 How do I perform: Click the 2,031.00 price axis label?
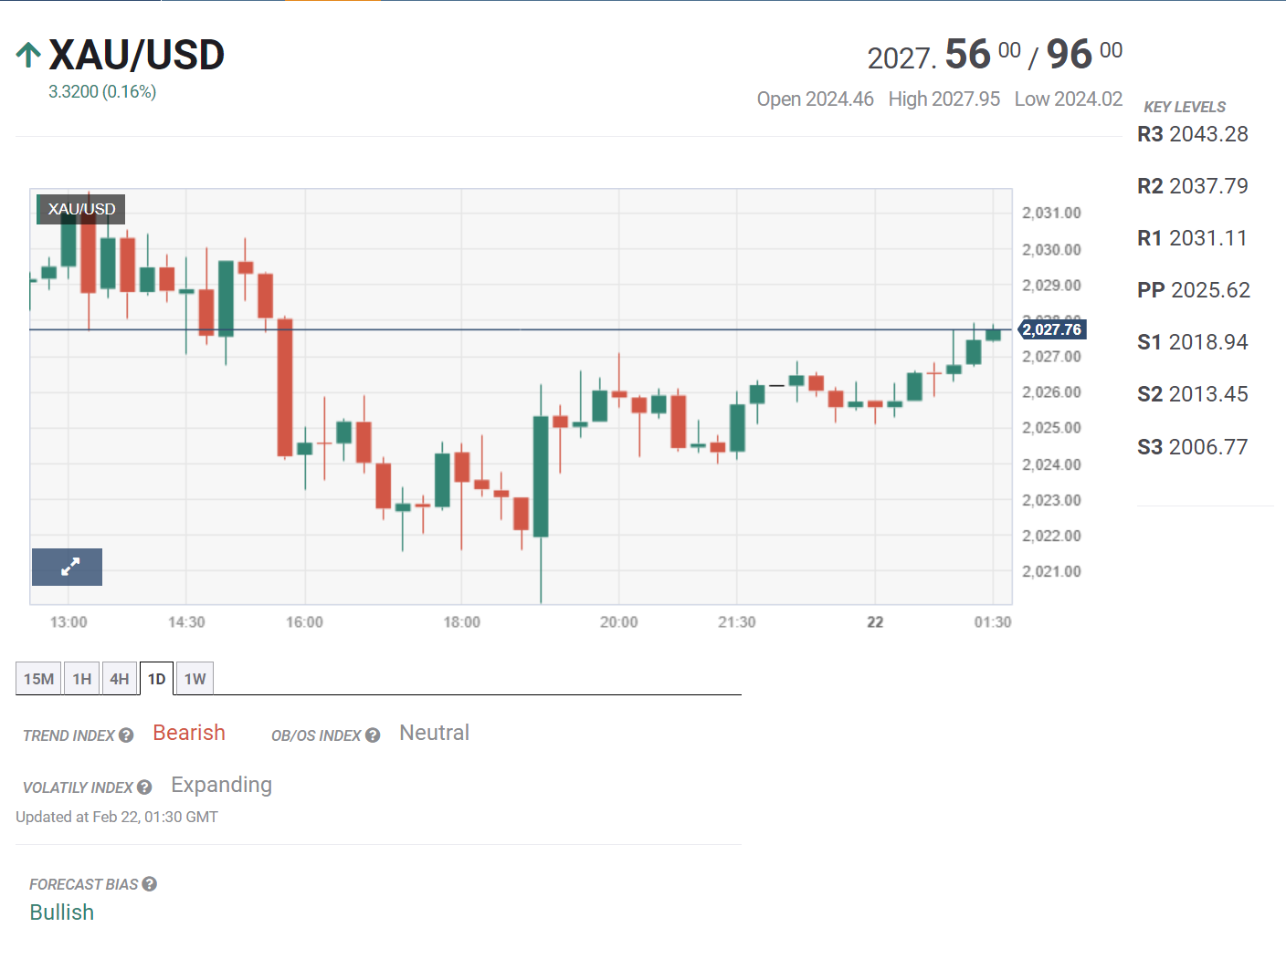pyautogui.click(x=1051, y=213)
